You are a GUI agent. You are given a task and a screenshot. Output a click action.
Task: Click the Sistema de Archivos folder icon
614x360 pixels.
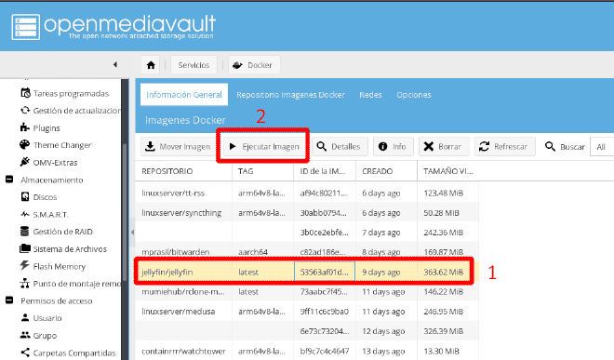(25, 248)
